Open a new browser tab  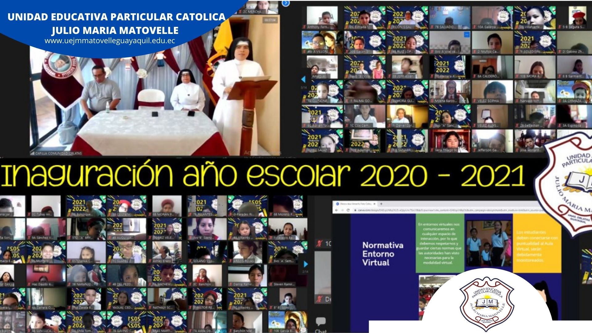(381, 204)
